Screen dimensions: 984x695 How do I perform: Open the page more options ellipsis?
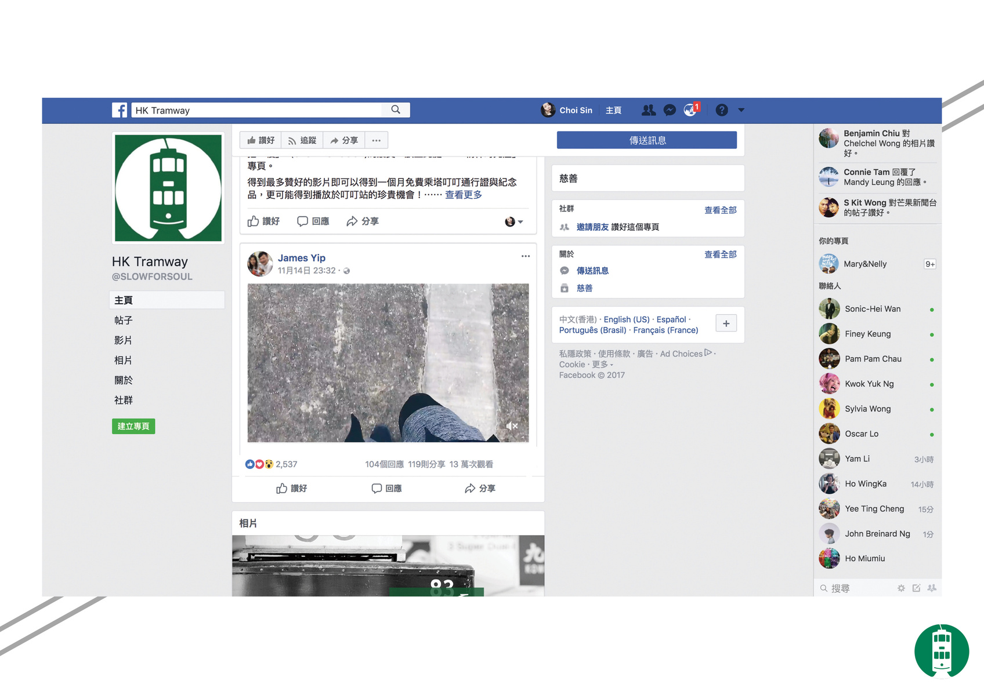377,140
